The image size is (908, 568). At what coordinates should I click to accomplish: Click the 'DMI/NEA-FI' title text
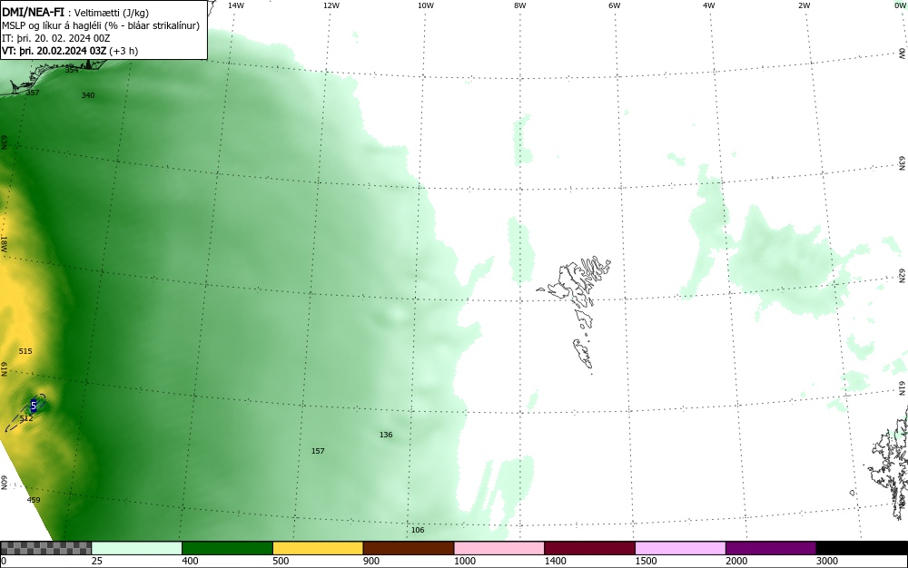pos(33,13)
